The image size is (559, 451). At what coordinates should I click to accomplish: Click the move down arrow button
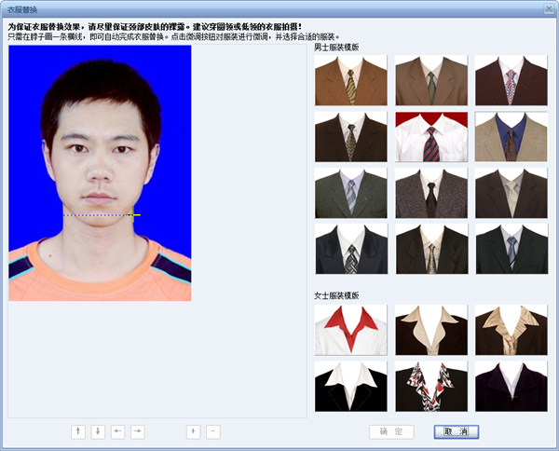click(98, 431)
